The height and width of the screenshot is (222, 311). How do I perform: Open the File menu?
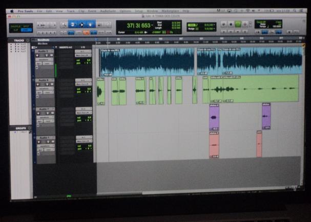[39, 11]
